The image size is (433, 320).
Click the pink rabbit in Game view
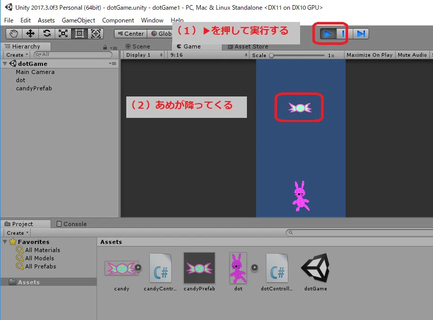point(301,196)
